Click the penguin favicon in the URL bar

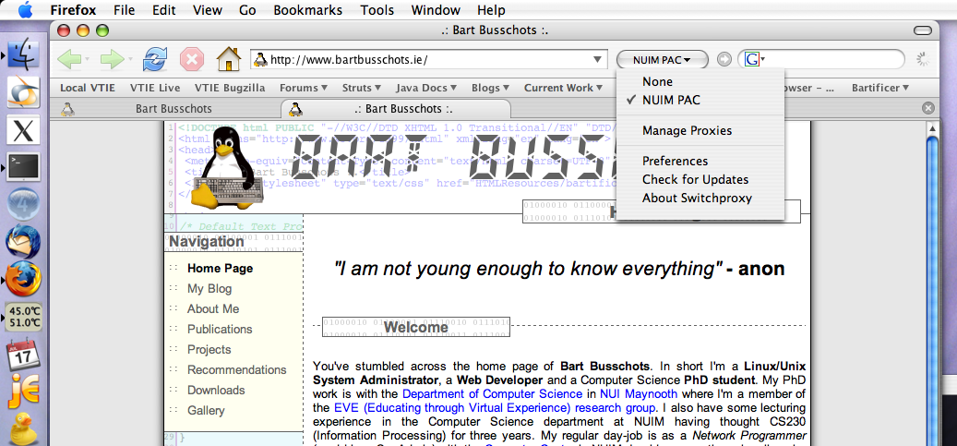pyautogui.click(x=260, y=59)
